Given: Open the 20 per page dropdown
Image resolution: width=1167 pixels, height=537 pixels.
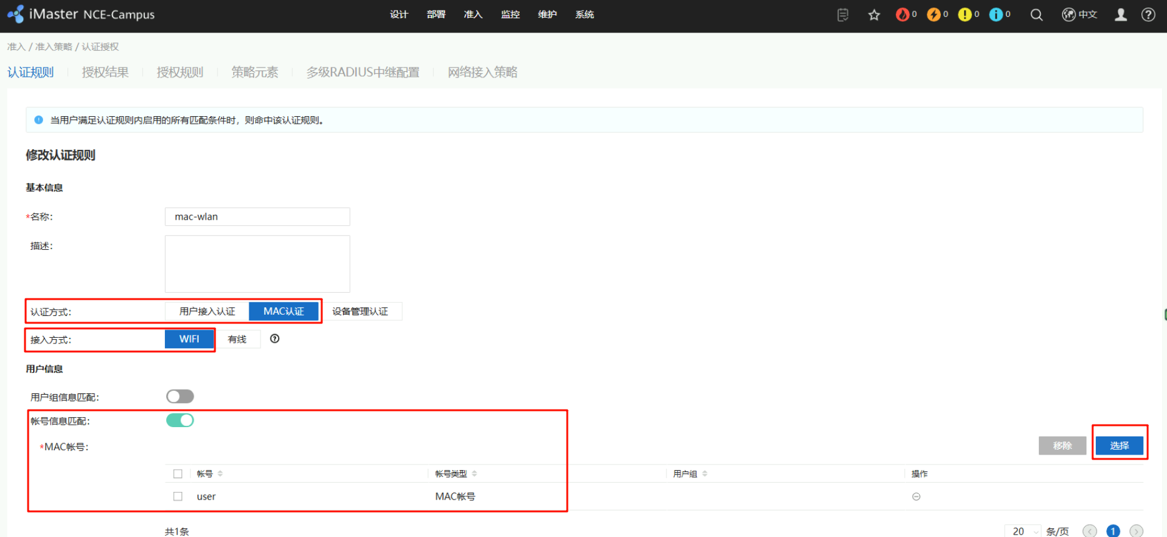Looking at the screenshot, I should pos(1023,531).
